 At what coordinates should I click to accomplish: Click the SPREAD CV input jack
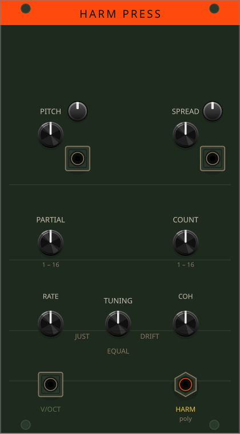tap(213, 159)
